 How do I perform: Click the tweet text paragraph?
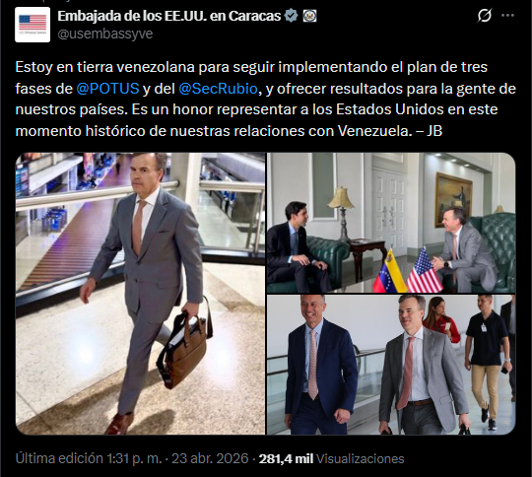(266, 99)
